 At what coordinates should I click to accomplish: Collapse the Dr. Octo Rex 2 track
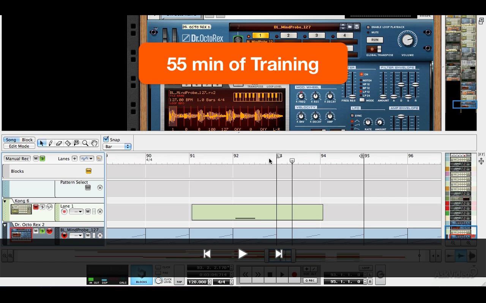[5, 225]
